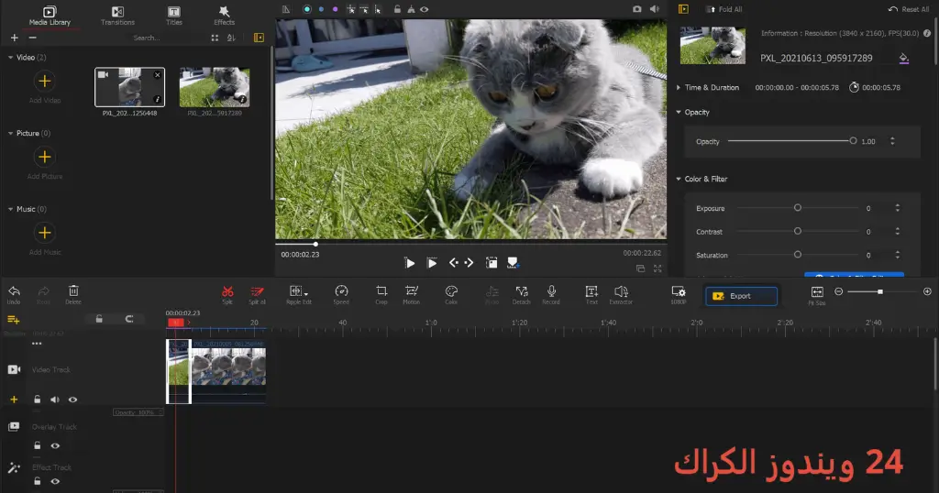The image size is (939, 493).
Task: Open the Speed tool
Action: [341, 294]
